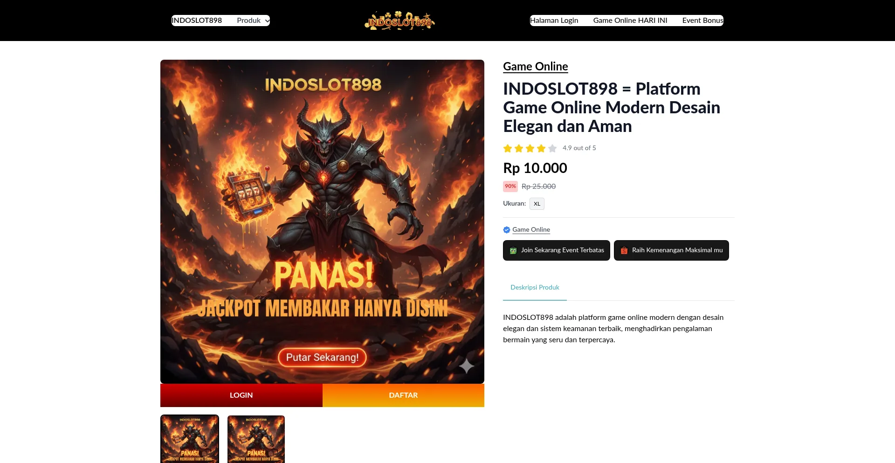895x463 pixels.
Task: Click the third yellow rating star
Action: 530,148
